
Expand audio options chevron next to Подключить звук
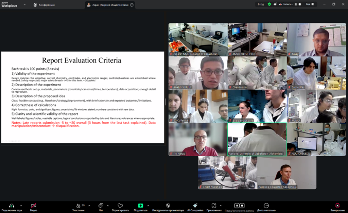[x=21, y=205]
